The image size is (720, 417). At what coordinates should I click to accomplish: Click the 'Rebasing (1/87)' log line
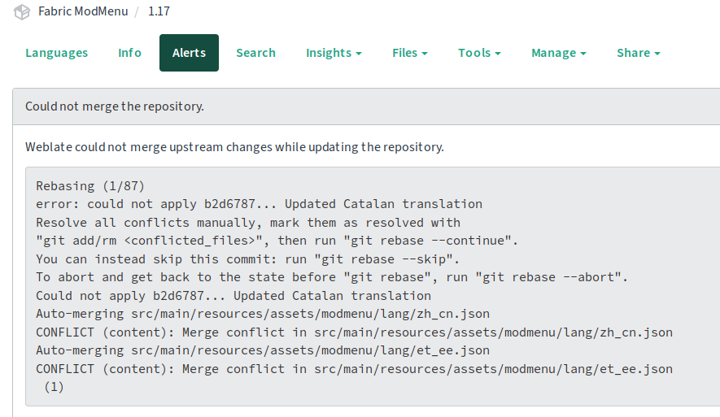pyautogui.click(x=90, y=186)
